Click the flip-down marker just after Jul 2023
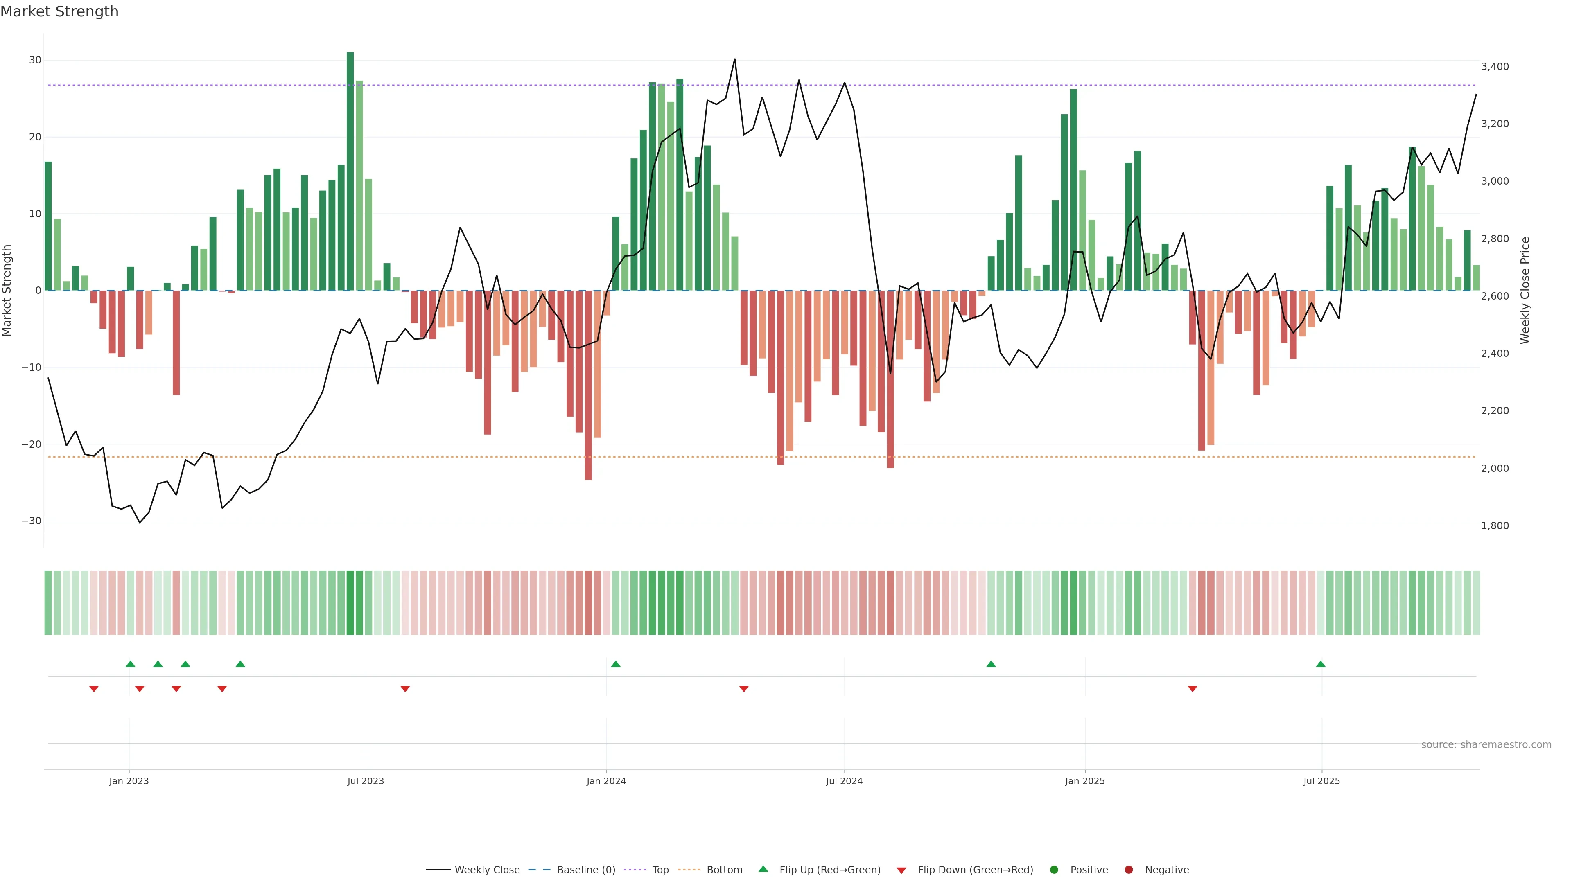This screenshot has height=884, width=1572. coord(405,689)
